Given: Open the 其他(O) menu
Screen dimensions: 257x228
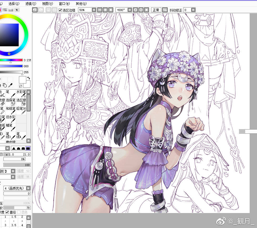Looking at the screenshot, I should [81, 4].
